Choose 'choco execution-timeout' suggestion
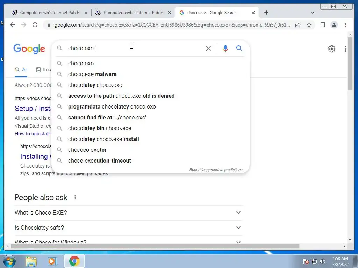 151,161
